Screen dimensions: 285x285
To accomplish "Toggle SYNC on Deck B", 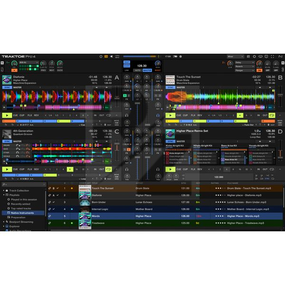I will [171, 87].
